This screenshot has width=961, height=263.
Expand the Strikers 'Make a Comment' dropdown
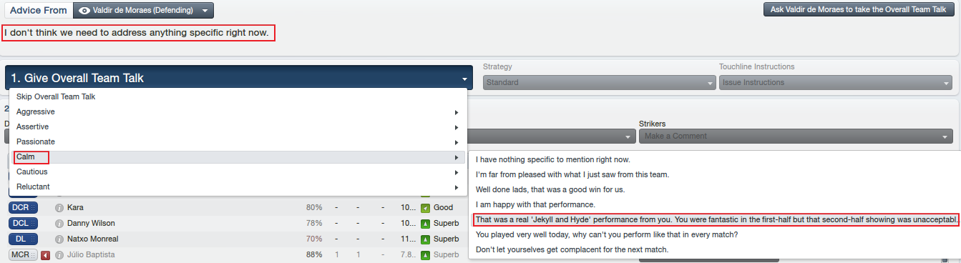796,136
